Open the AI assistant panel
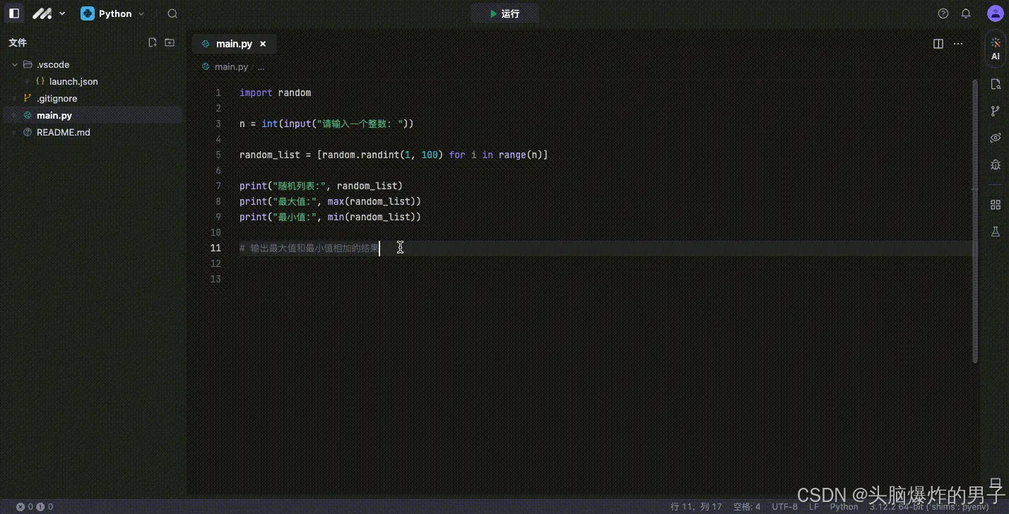The image size is (1009, 514). click(x=996, y=49)
